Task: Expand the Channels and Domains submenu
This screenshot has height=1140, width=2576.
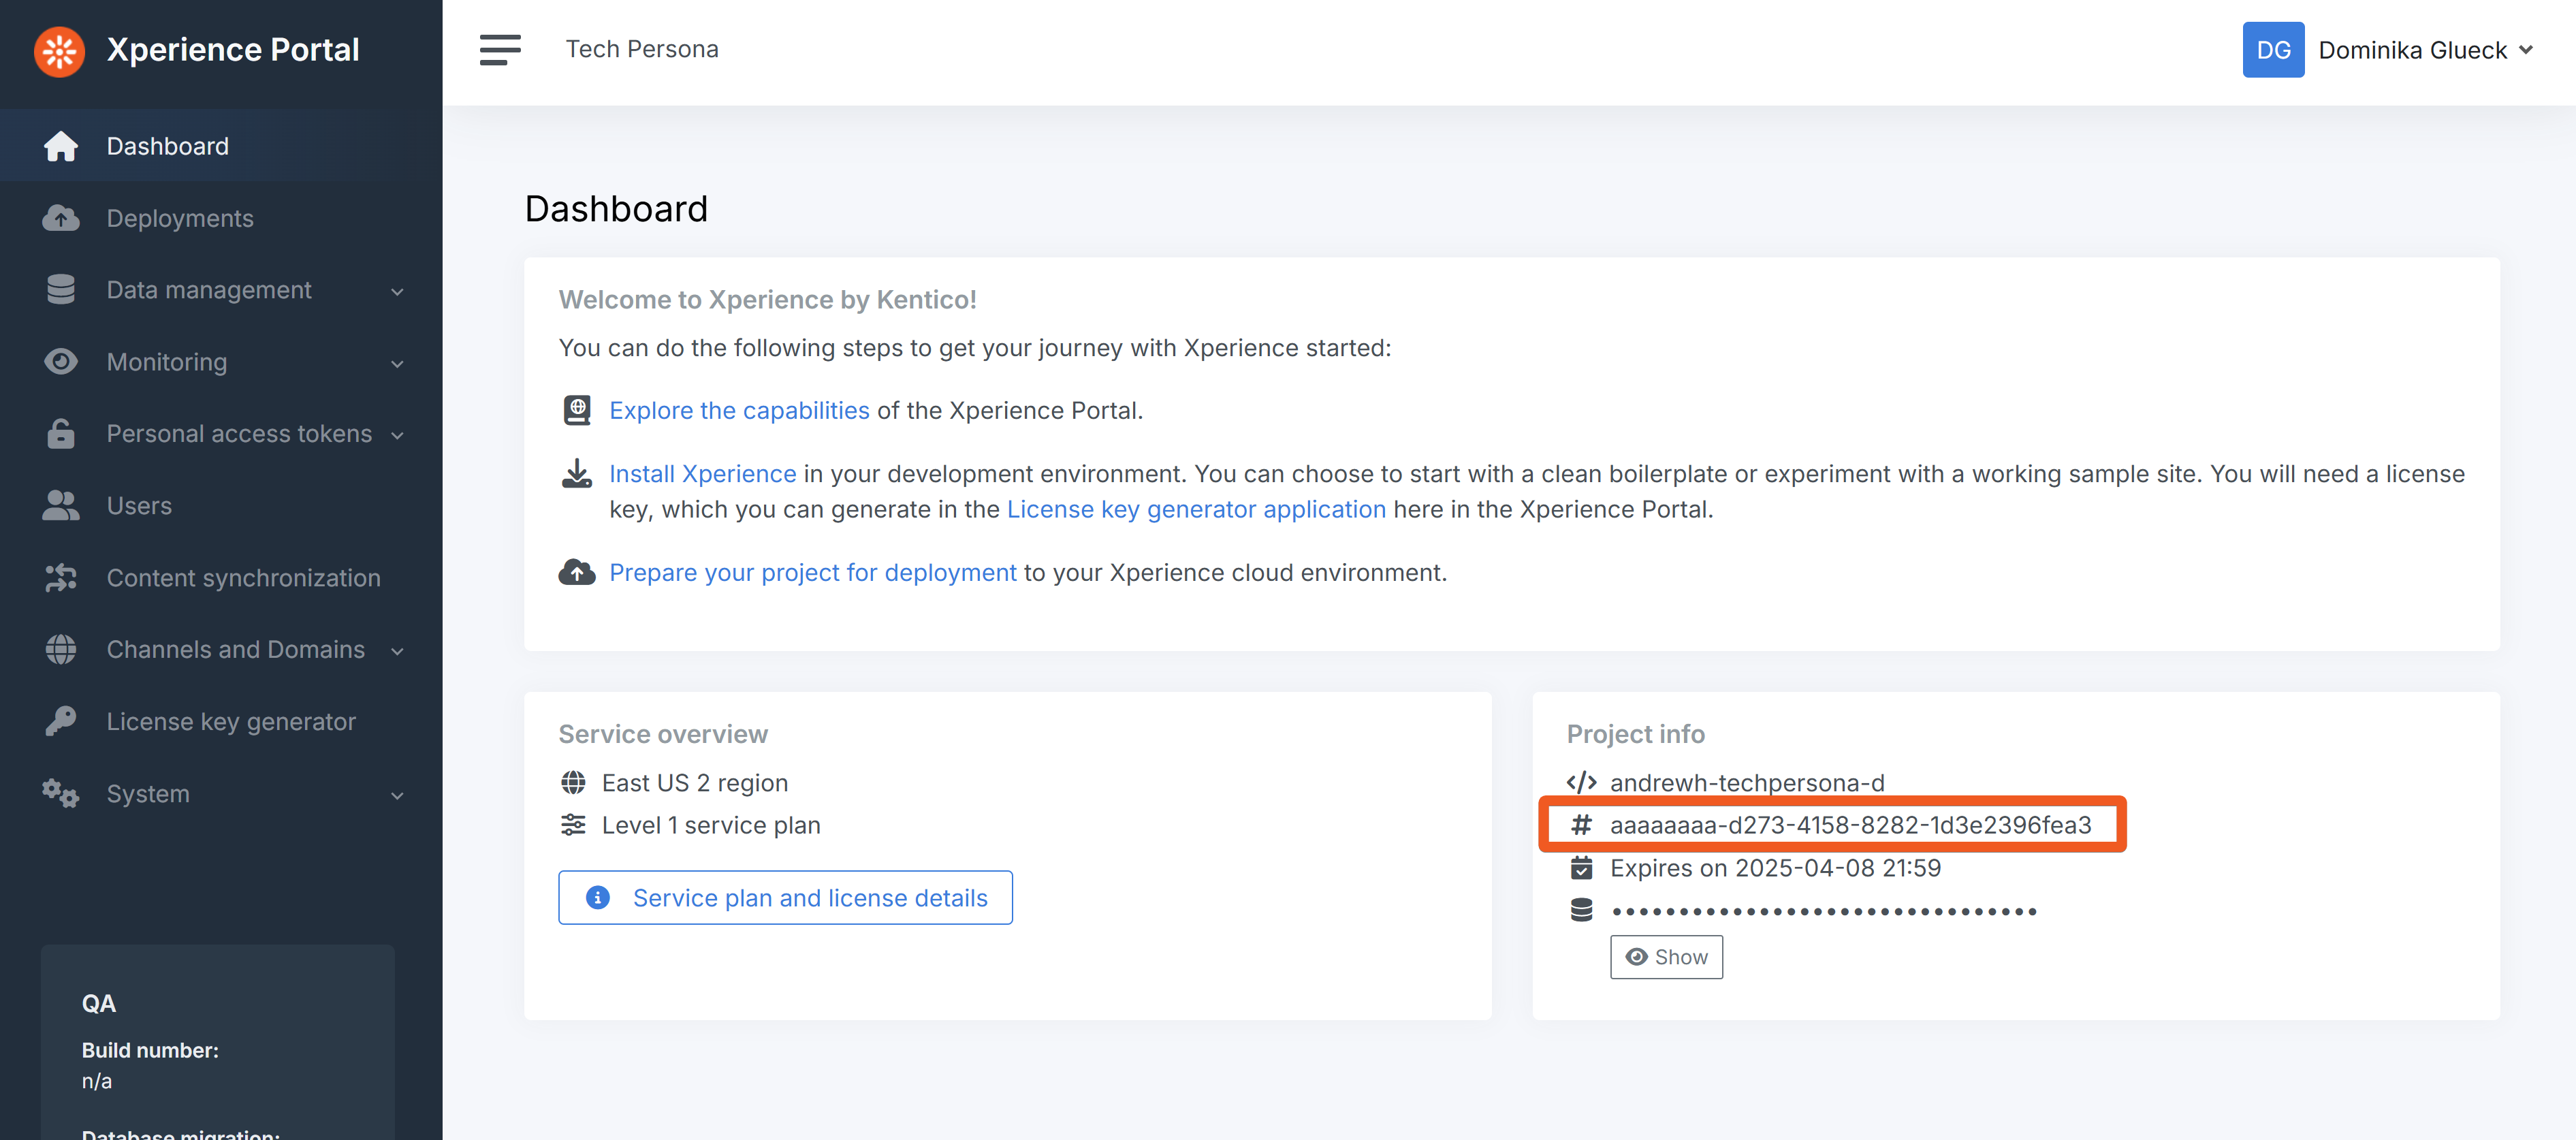Action: [x=397, y=651]
